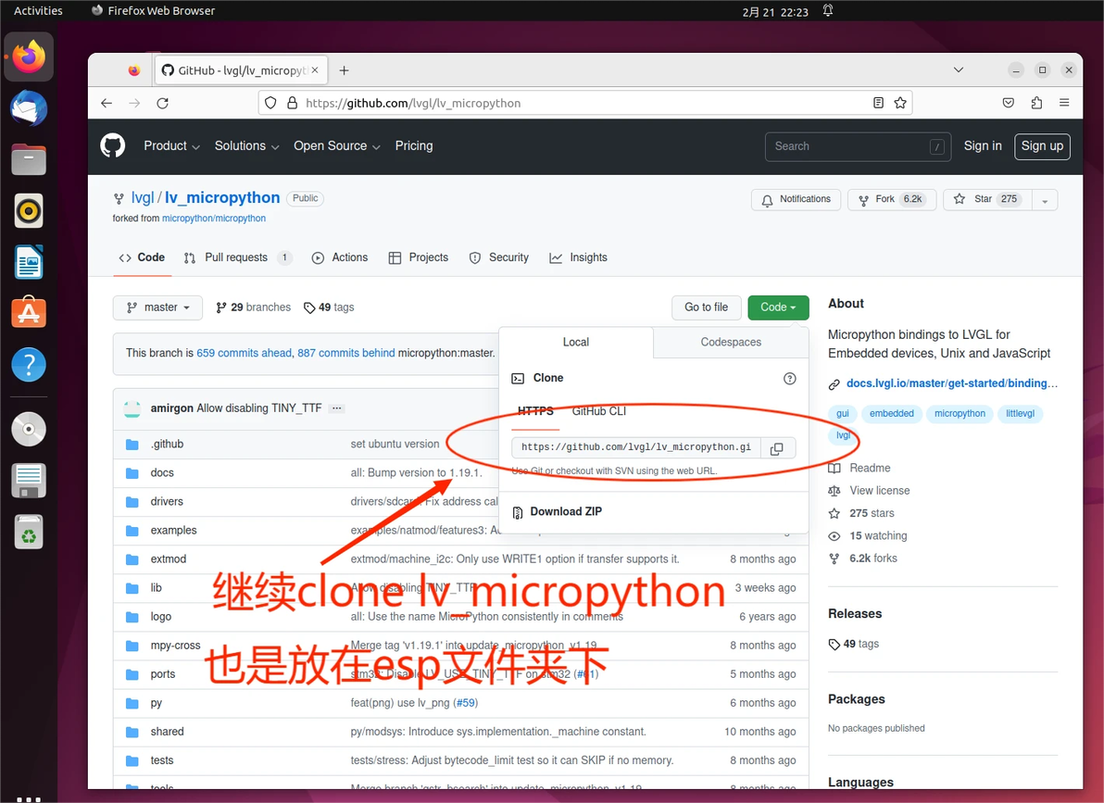
Task: Click the browser back arrow
Action: 107,103
